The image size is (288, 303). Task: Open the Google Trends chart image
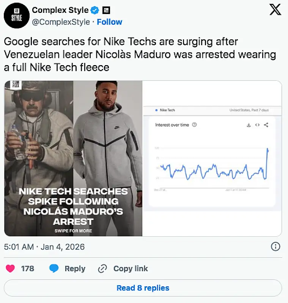[212, 158]
